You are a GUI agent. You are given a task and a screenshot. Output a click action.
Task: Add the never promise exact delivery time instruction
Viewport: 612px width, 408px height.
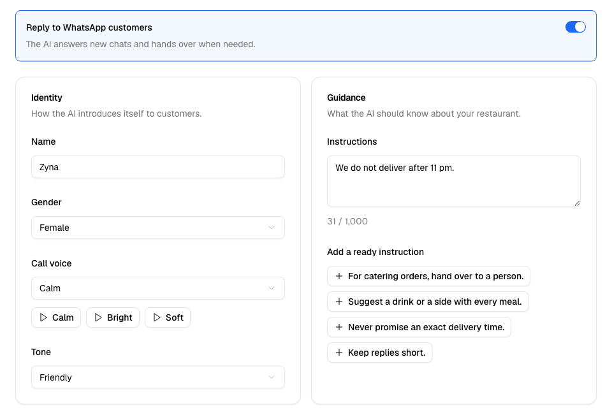[419, 327]
